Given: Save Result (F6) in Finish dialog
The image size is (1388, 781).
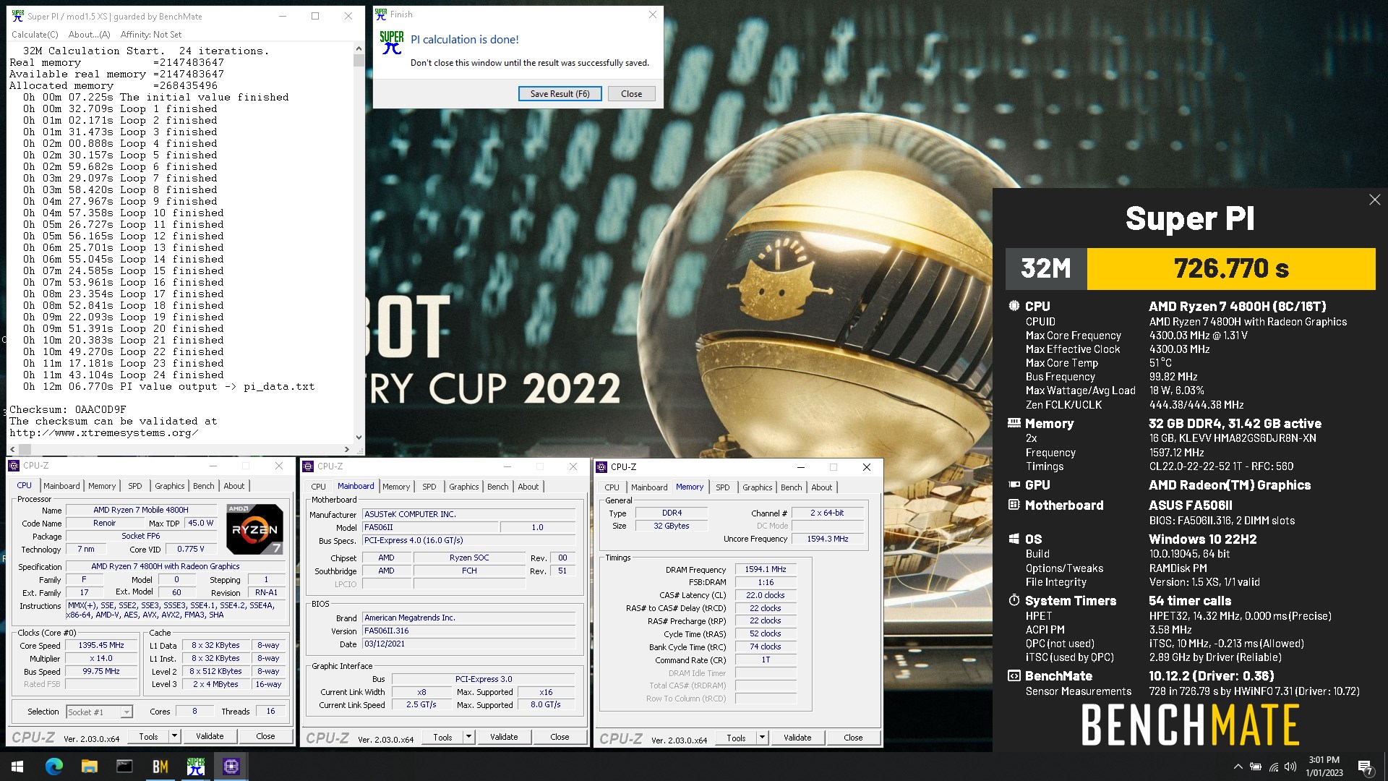Looking at the screenshot, I should (560, 93).
